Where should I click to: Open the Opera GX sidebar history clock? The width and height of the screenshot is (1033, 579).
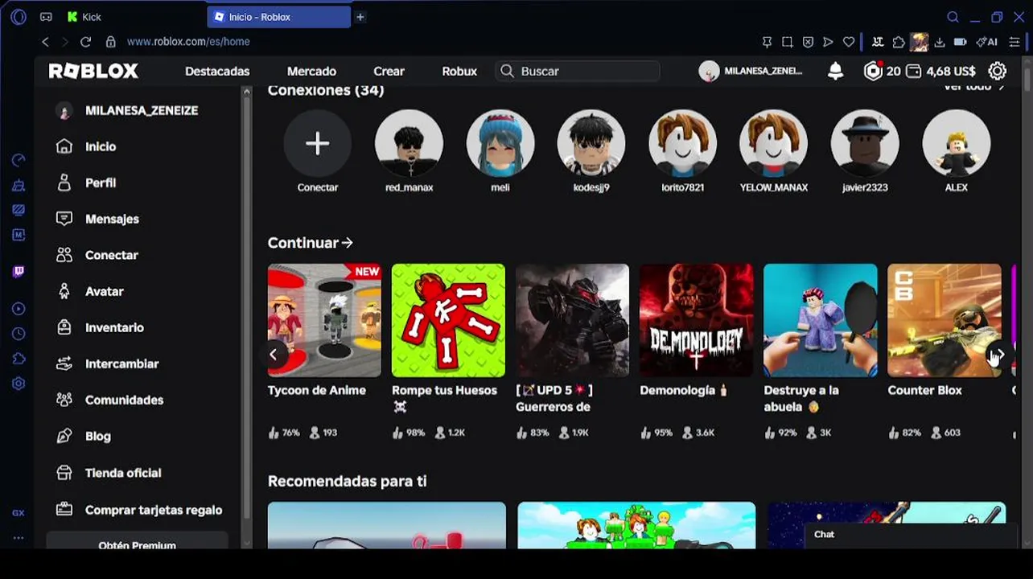[x=19, y=334]
